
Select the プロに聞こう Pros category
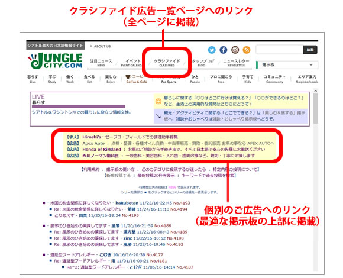point(221,79)
